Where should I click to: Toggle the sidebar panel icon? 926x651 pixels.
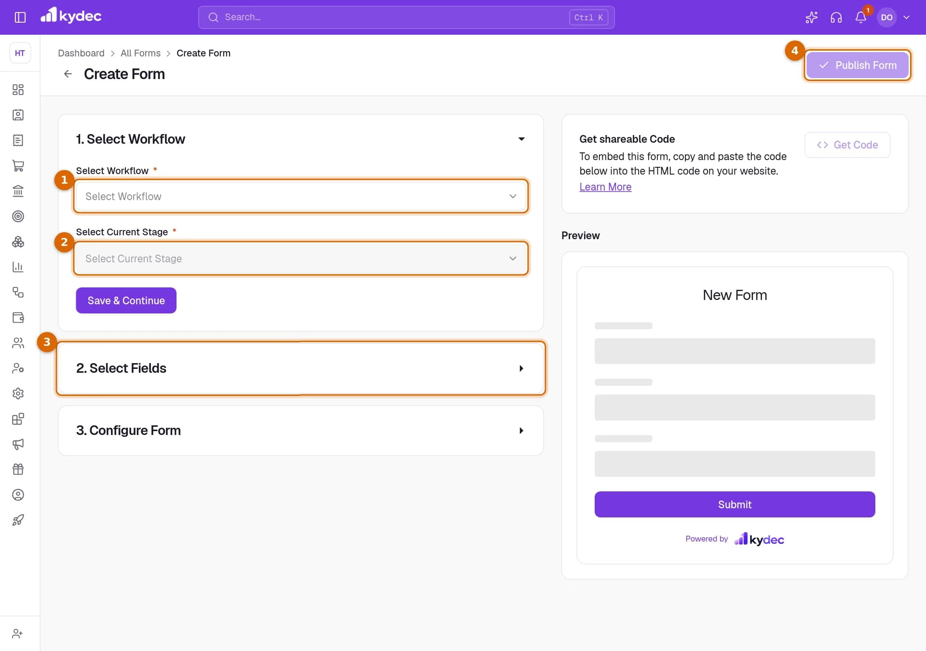pos(20,17)
